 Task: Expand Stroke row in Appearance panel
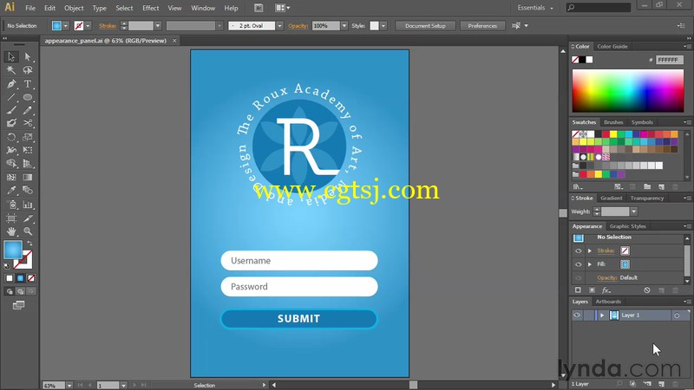tap(590, 250)
